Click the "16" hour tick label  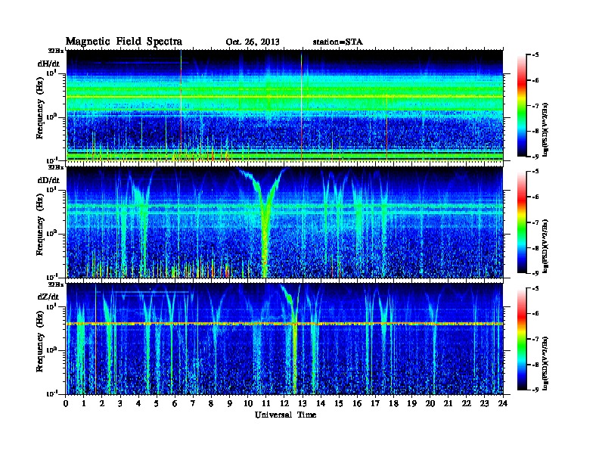[357, 403]
